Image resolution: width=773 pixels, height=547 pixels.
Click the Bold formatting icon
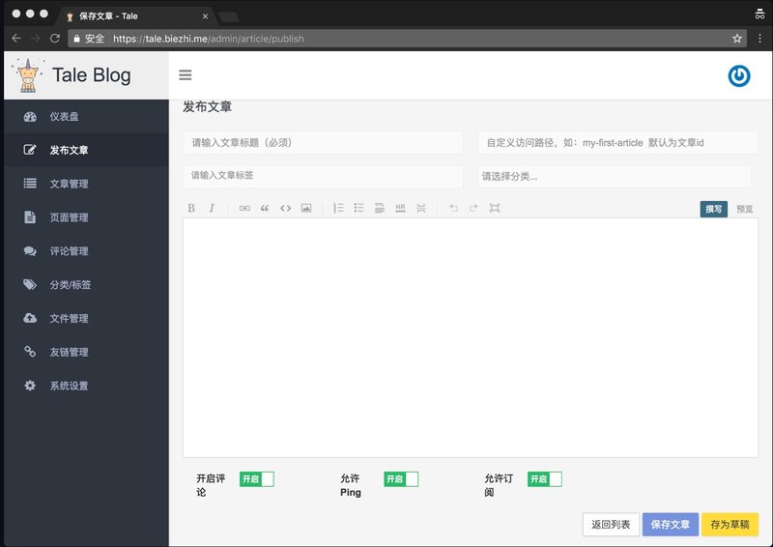pos(191,208)
